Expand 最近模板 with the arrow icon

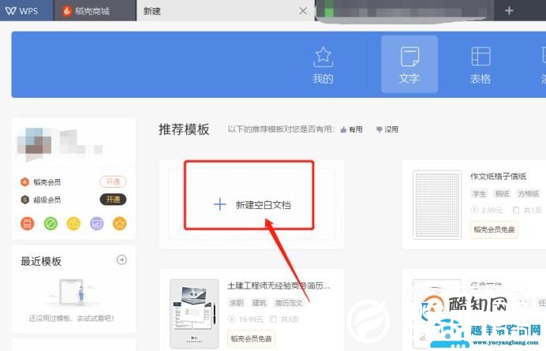pos(122,260)
